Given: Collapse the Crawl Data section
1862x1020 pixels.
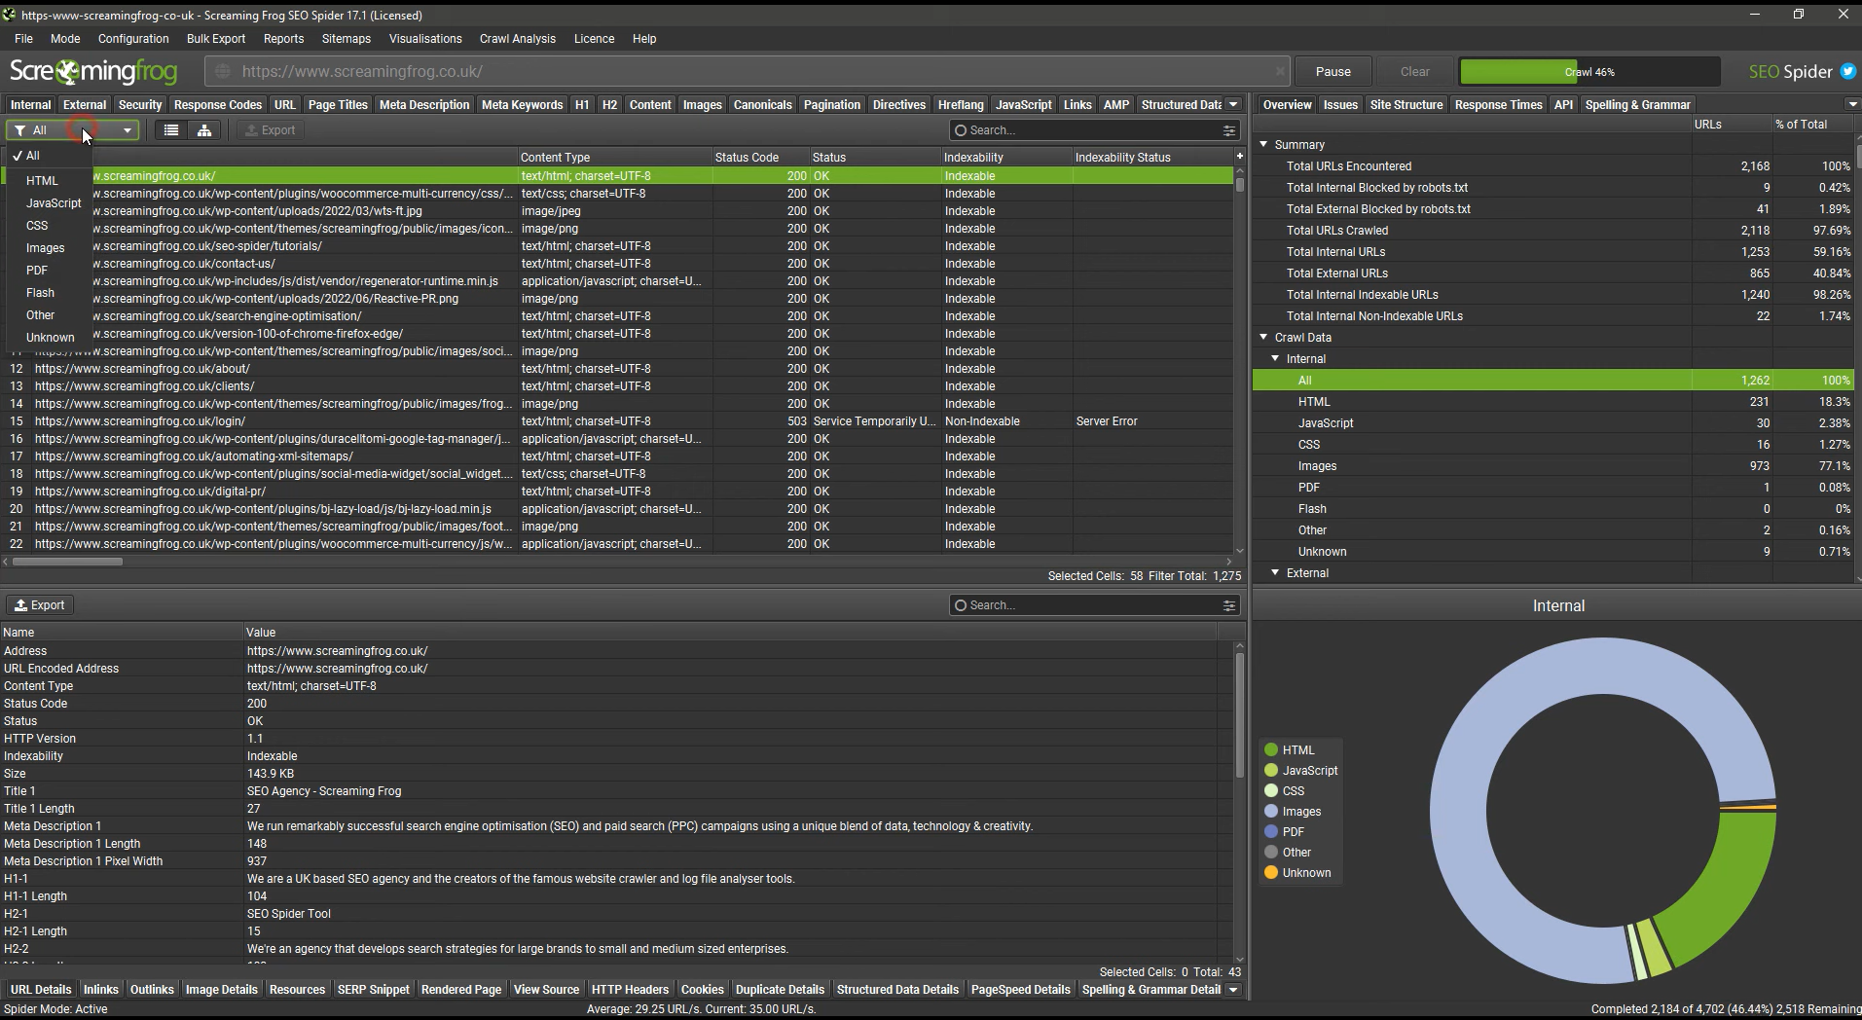Looking at the screenshot, I should pyautogui.click(x=1264, y=338).
